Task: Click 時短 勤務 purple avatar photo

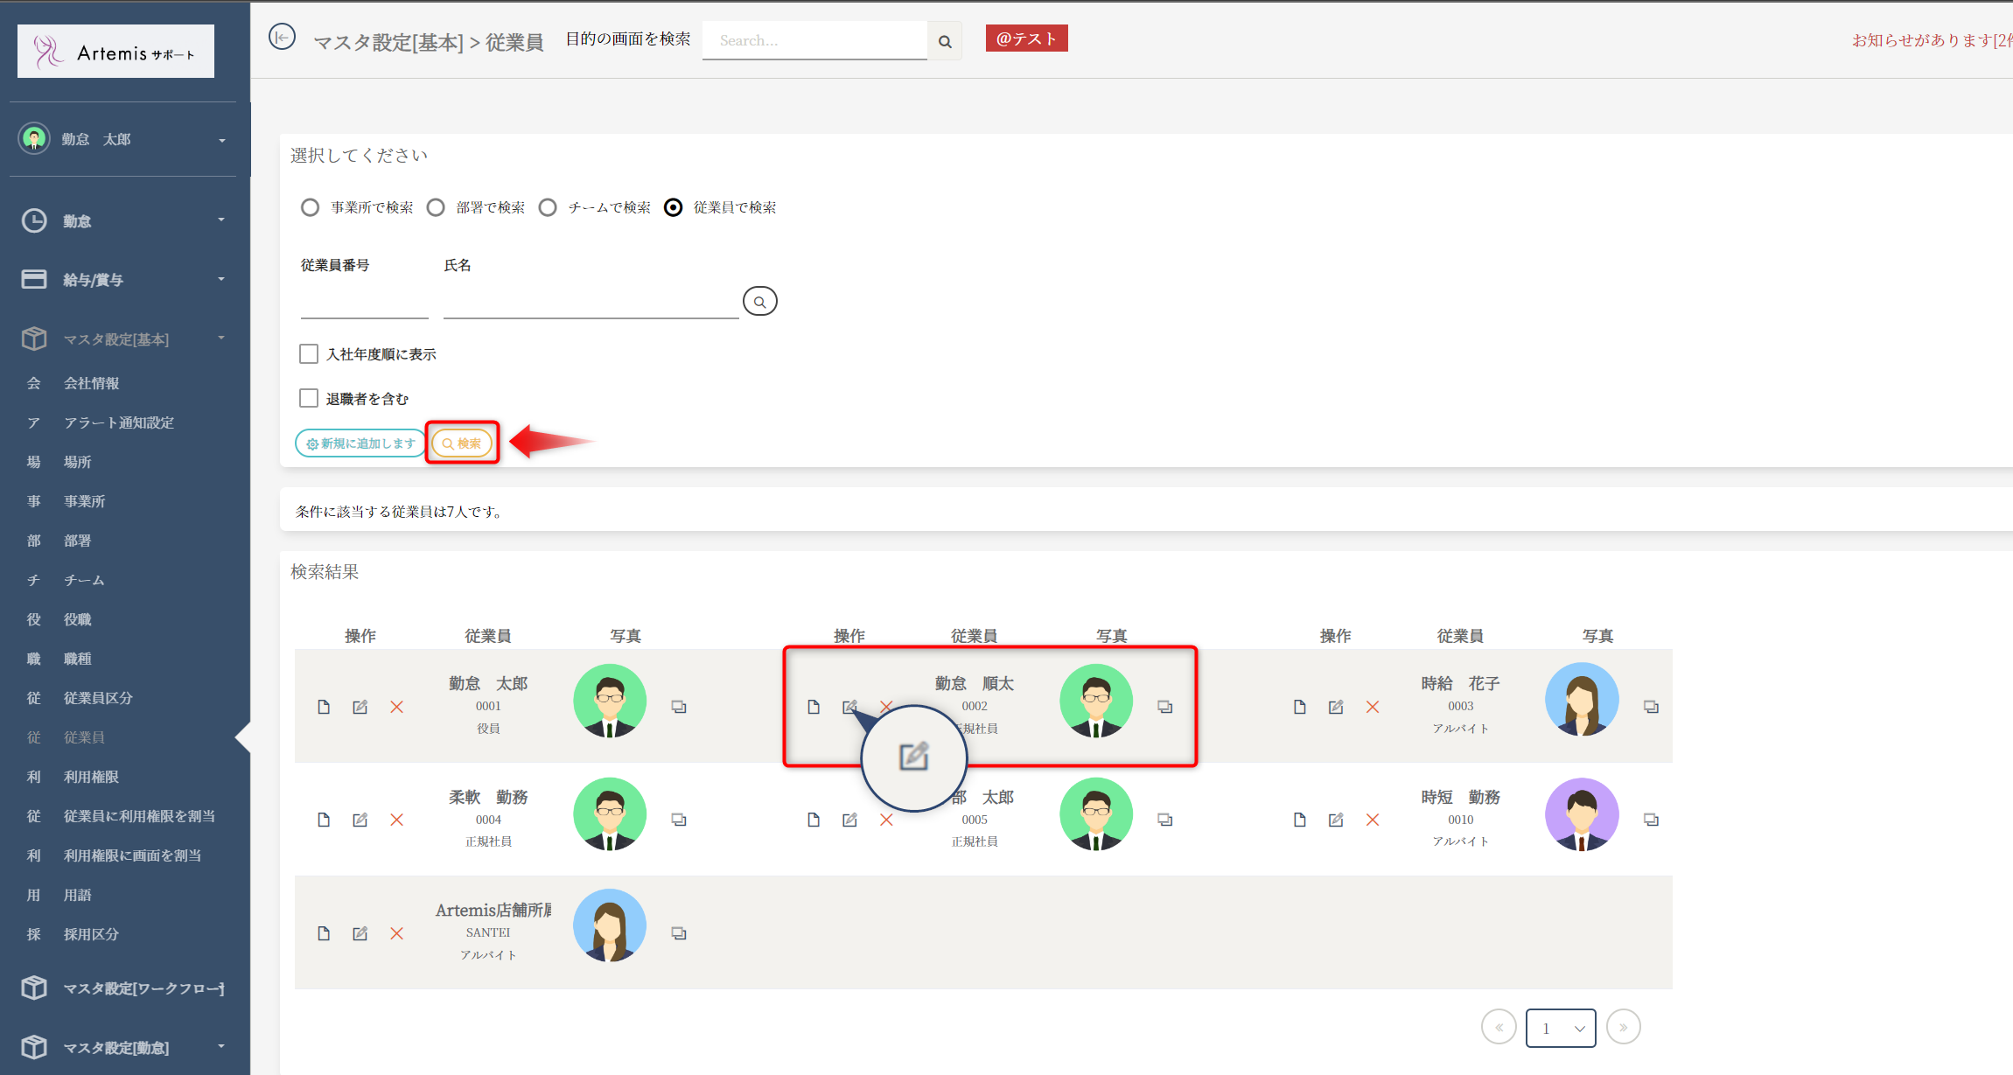Action: [x=1581, y=814]
